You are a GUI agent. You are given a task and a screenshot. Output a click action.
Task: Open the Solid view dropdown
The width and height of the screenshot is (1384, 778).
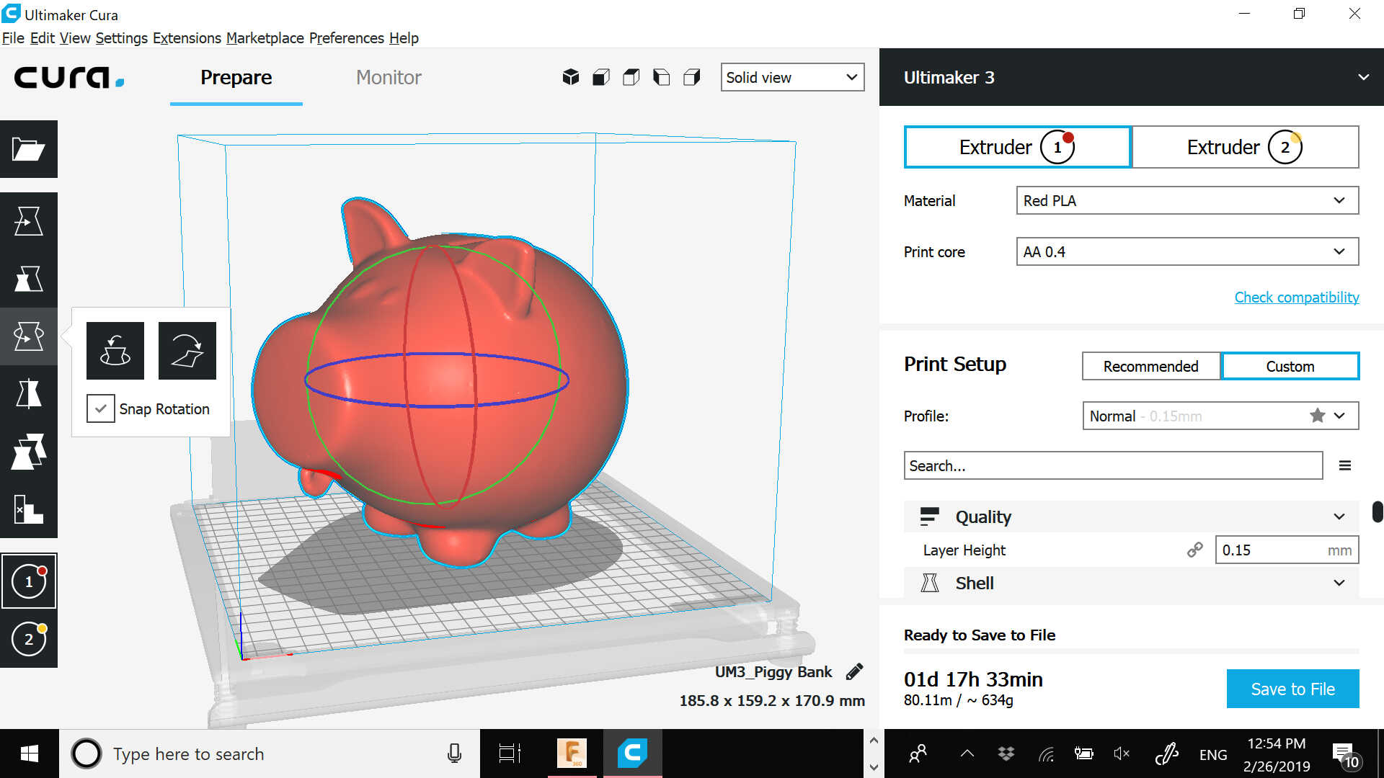click(x=792, y=77)
